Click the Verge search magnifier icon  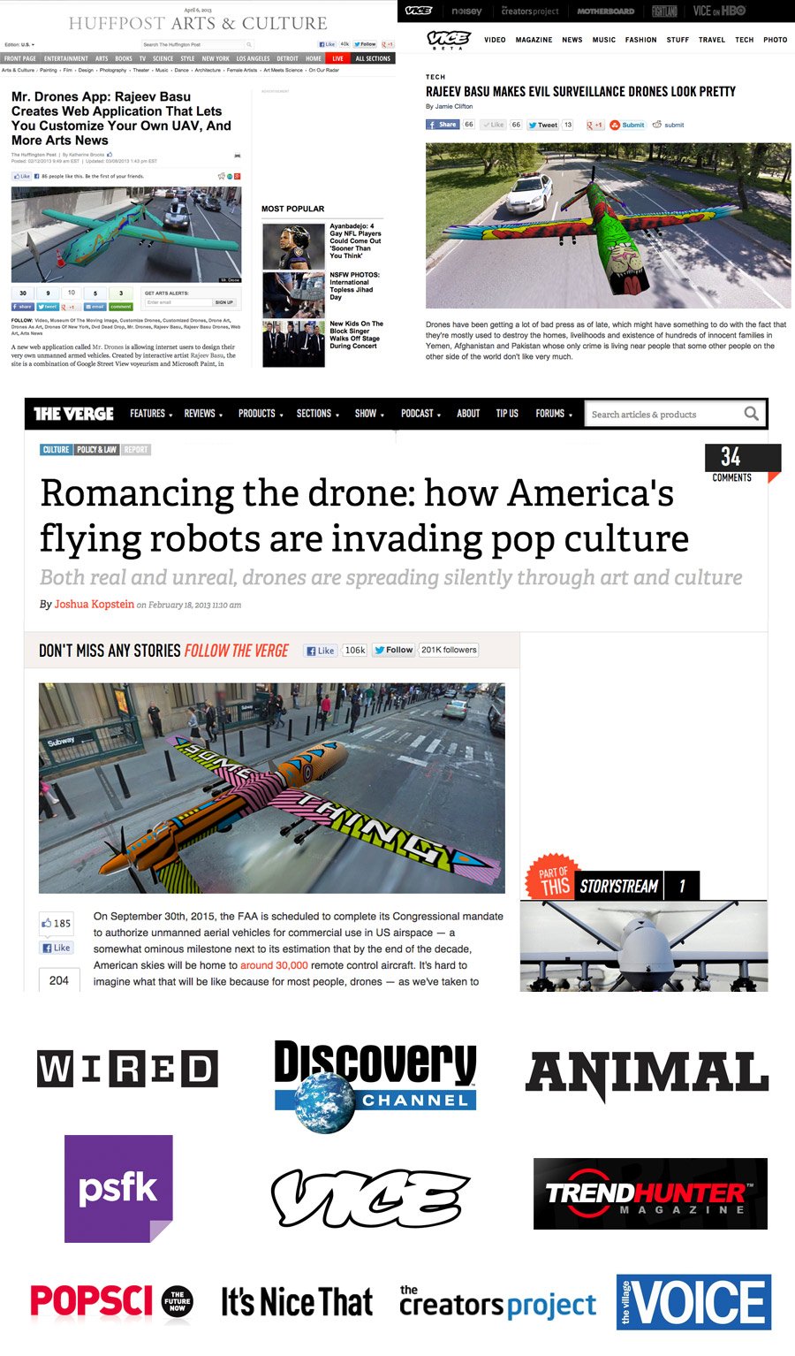(x=751, y=414)
